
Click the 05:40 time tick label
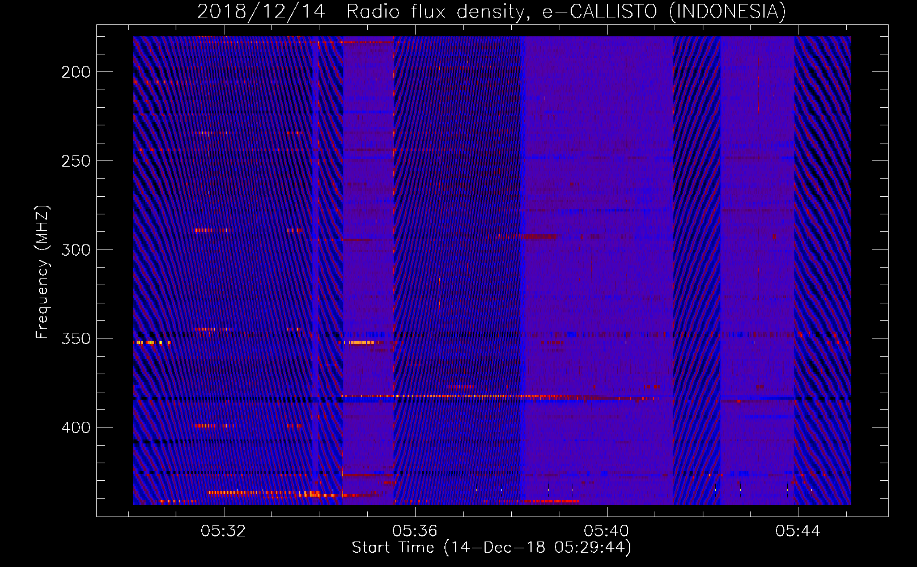click(606, 531)
